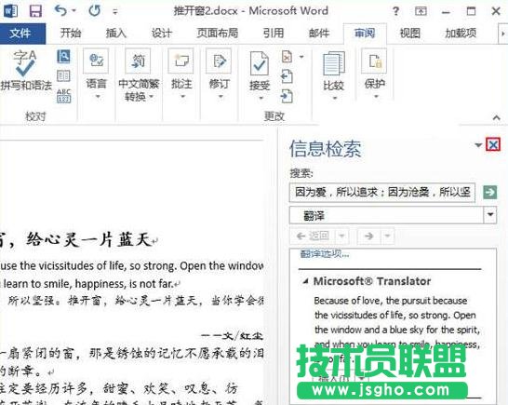Open 信息检索 pane options arrow
508x405 pixels.
478,145
